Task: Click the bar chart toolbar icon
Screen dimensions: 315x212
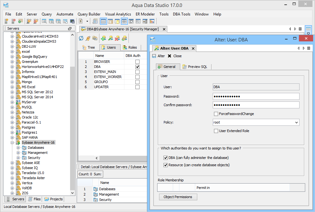Action: click(x=152, y=21)
